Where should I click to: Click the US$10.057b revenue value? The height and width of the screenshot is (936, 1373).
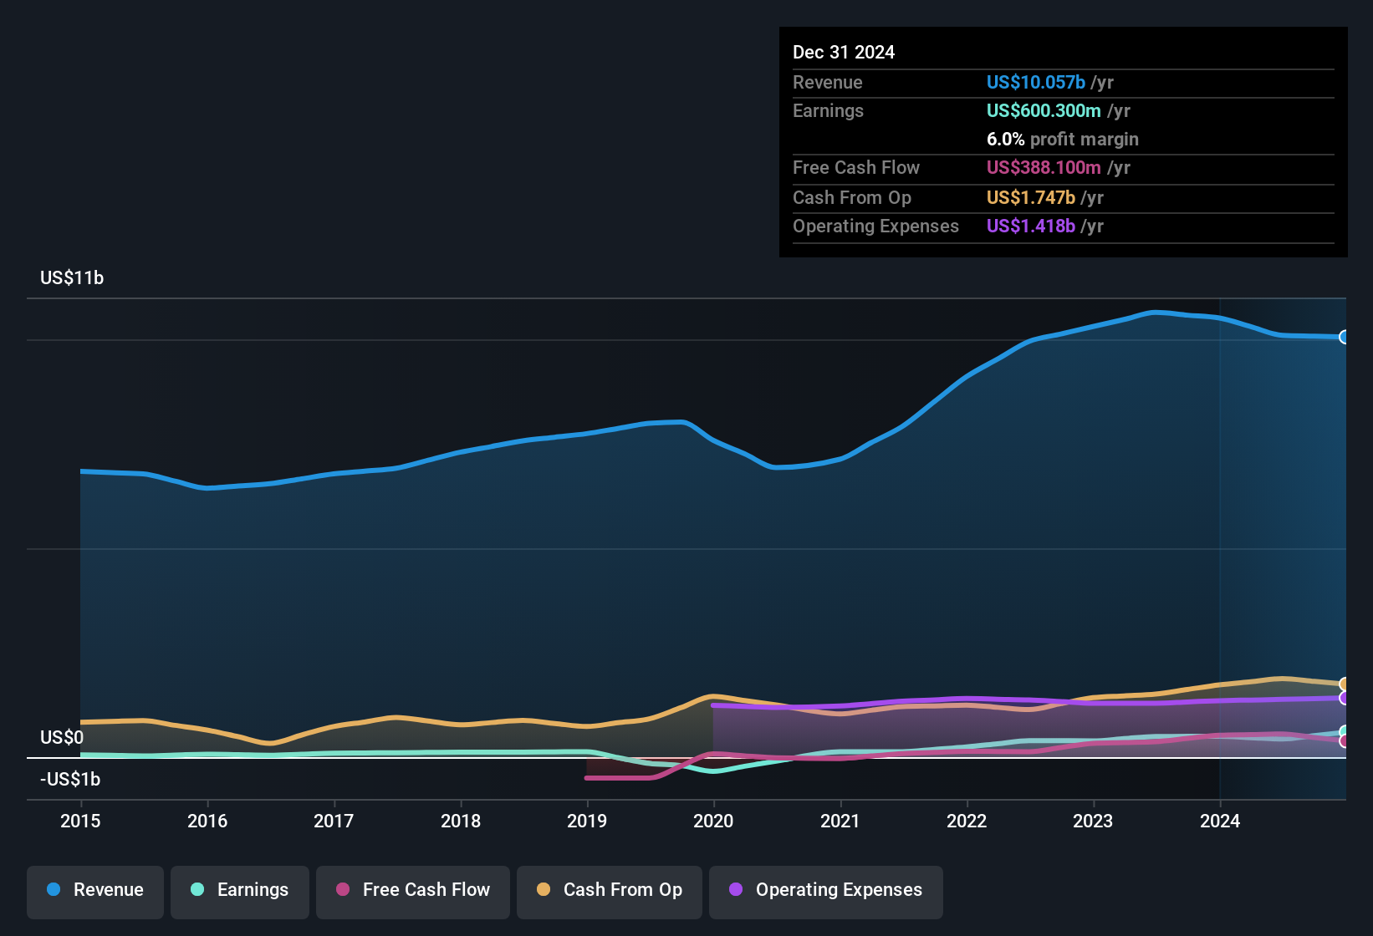pos(1034,83)
